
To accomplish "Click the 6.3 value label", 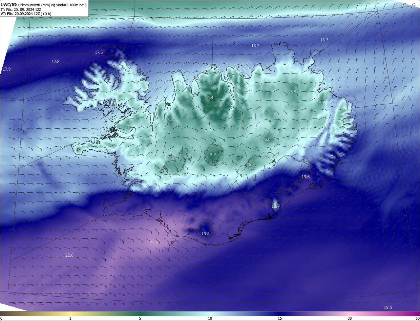I will tap(252, 164).
